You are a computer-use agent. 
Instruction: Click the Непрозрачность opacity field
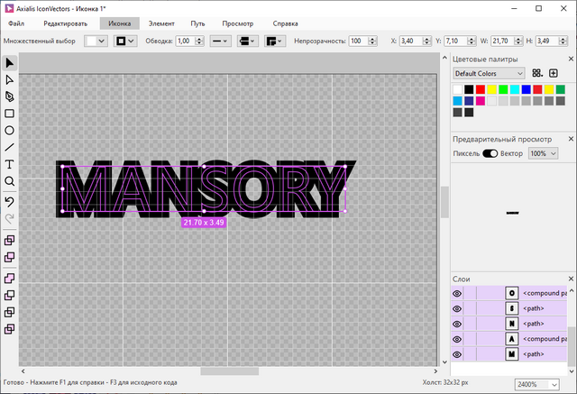359,41
